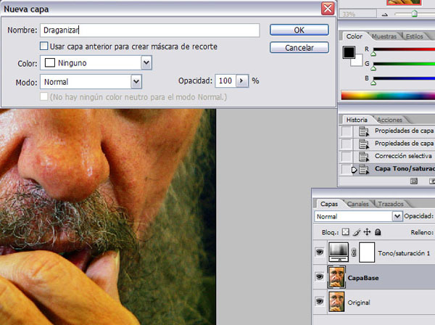435x325 pixels.
Task: Toggle history brush source for second Propiedades de capa
Action: tap(347, 144)
